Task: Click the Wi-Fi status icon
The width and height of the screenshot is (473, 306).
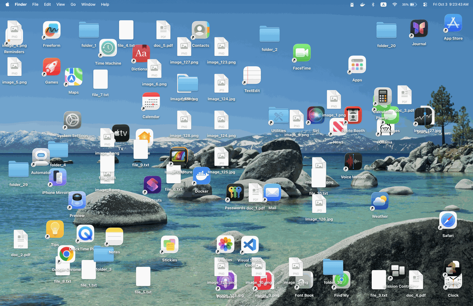Action: point(394,4)
